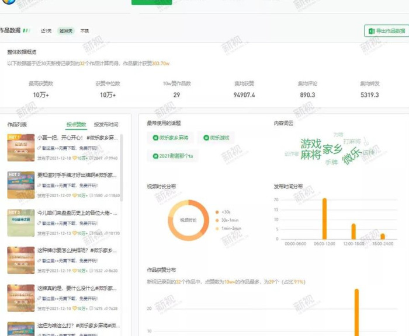409x336 pixels.
Task: Switch to the 按发布时间 sorting tab
Action: pos(106,124)
